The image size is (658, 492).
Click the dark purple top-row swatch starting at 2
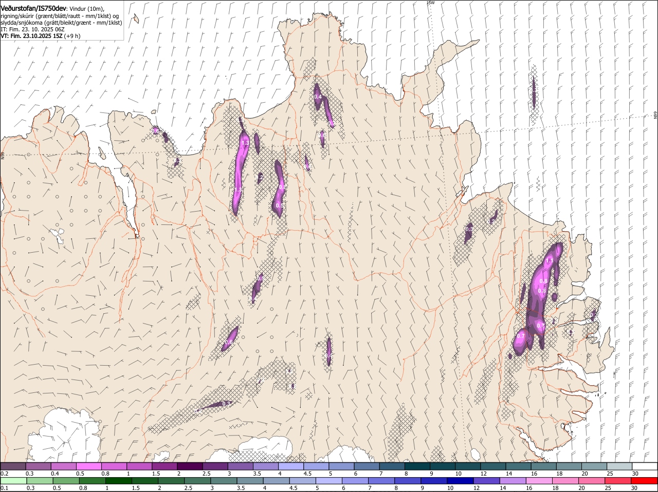(x=190, y=466)
